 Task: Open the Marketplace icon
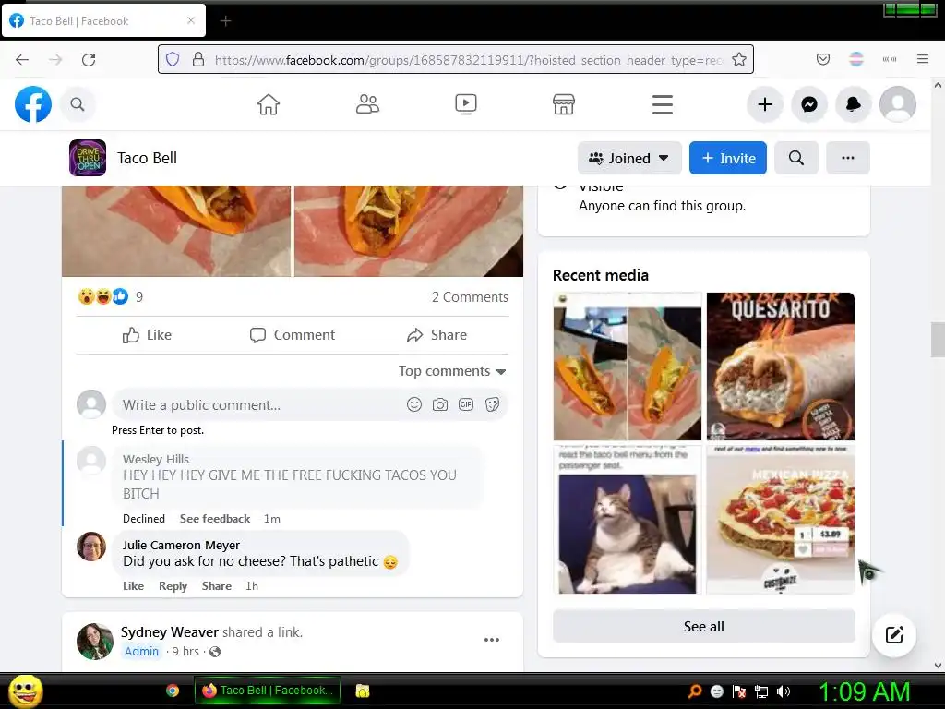tap(564, 104)
